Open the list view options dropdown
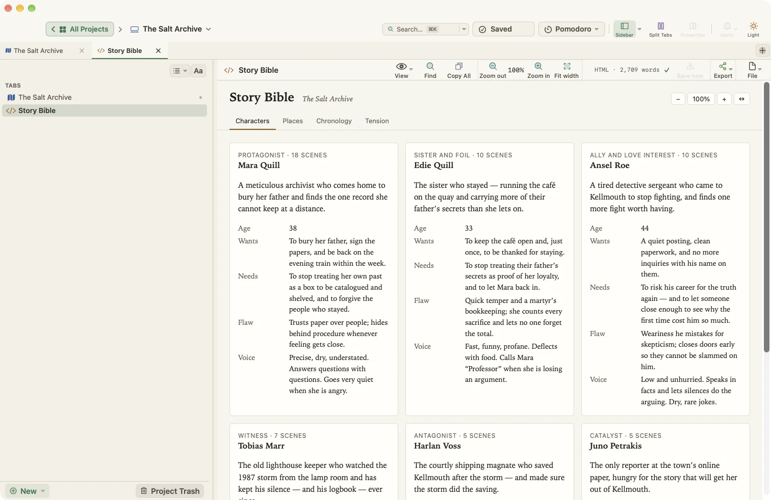This screenshot has width=771, height=500. 179,71
